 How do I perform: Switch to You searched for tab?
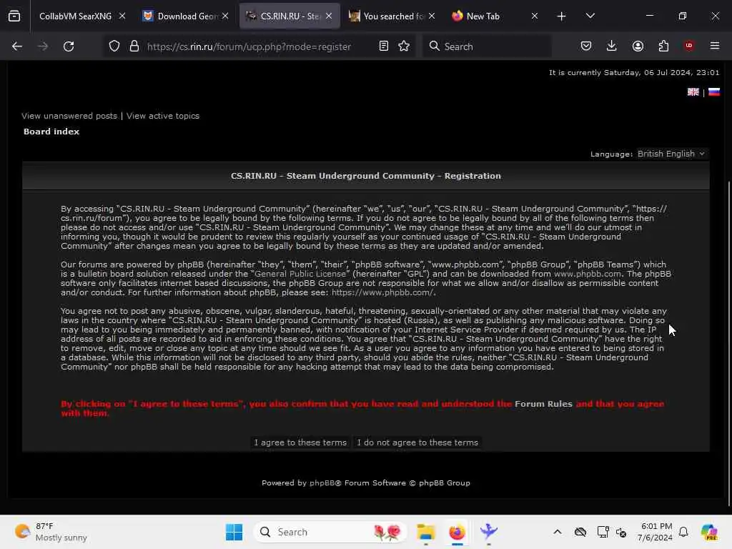[392, 16]
